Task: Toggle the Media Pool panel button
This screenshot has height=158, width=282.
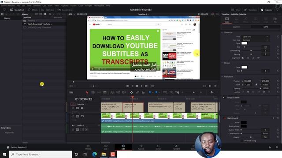Action: click(x=17, y=10)
